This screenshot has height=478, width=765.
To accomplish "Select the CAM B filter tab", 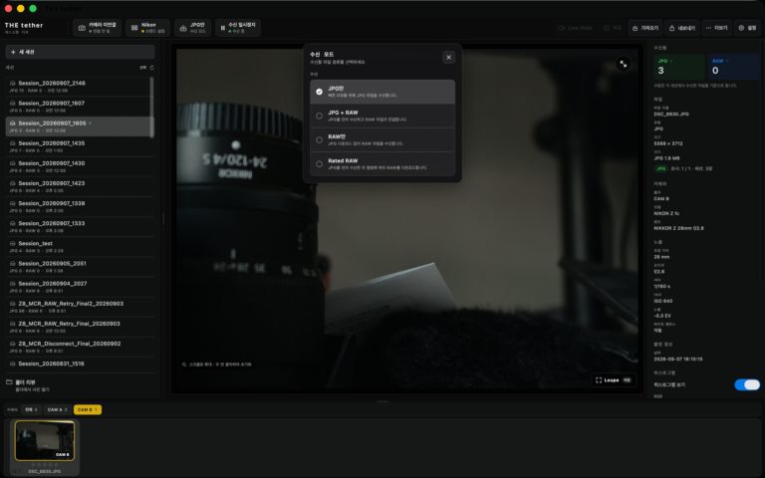I will (88, 409).
